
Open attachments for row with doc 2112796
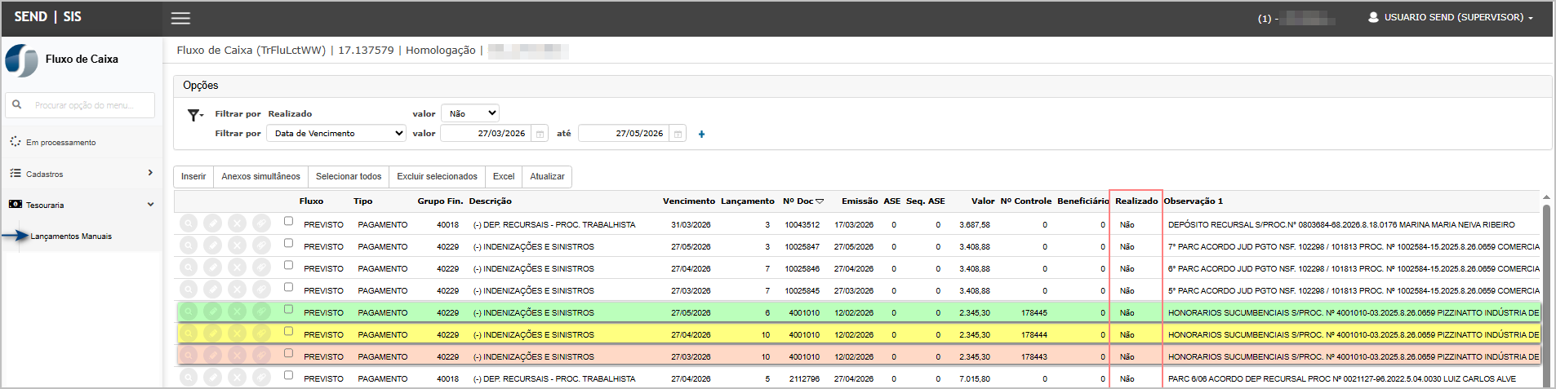tap(261, 378)
